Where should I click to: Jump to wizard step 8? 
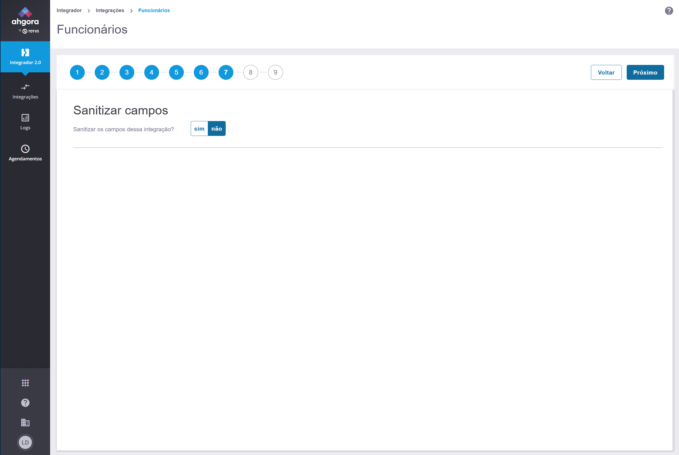(250, 72)
